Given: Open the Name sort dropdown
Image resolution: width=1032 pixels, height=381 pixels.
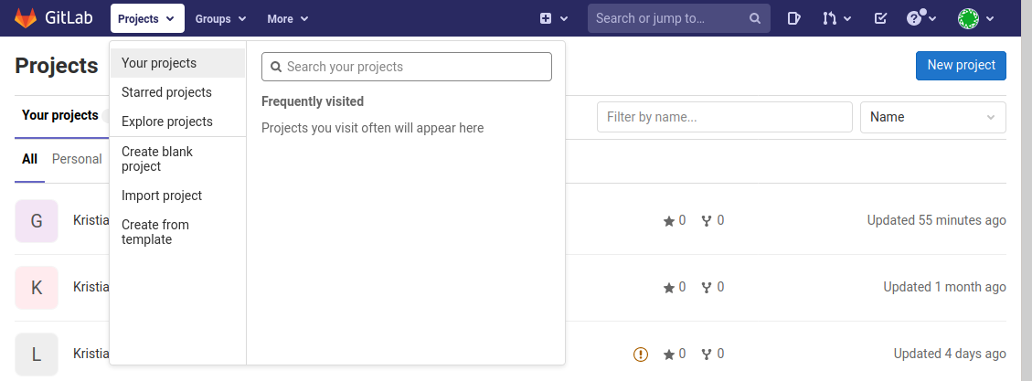Looking at the screenshot, I should (x=932, y=117).
